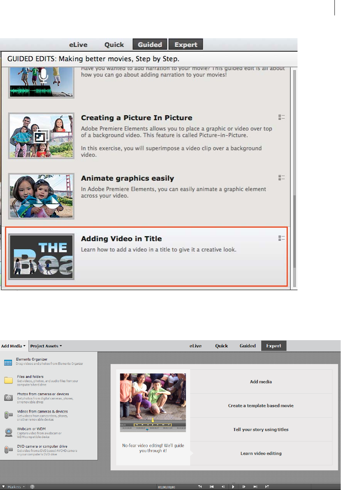The height and width of the screenshot is (490, 341).
Task: Select the Guided tab in upper window
Action: point(150,44)
